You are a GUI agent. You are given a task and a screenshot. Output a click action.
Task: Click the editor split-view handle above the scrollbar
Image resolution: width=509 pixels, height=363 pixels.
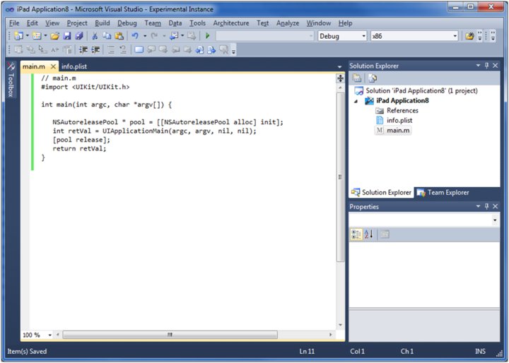click(x=340, y=78)
